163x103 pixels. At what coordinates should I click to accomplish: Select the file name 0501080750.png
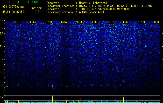(x=13, y=7)
